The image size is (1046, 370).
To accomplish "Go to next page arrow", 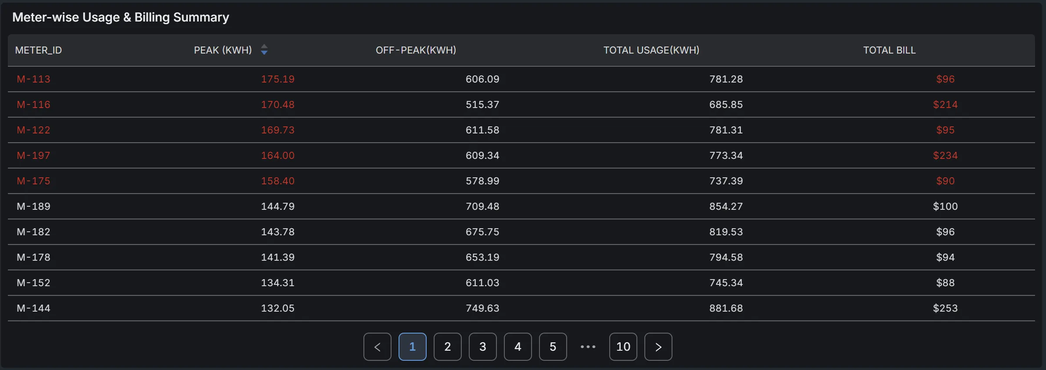I will [x=658, y=347].
